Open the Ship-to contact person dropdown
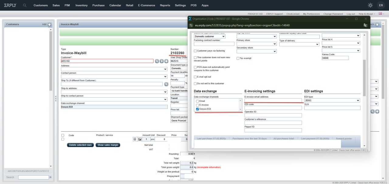389x184 pixels. point(114,99)
